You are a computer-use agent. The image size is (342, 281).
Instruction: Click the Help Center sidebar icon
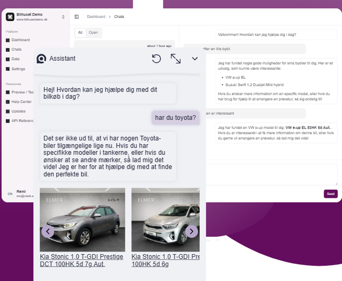click(8, 102)
